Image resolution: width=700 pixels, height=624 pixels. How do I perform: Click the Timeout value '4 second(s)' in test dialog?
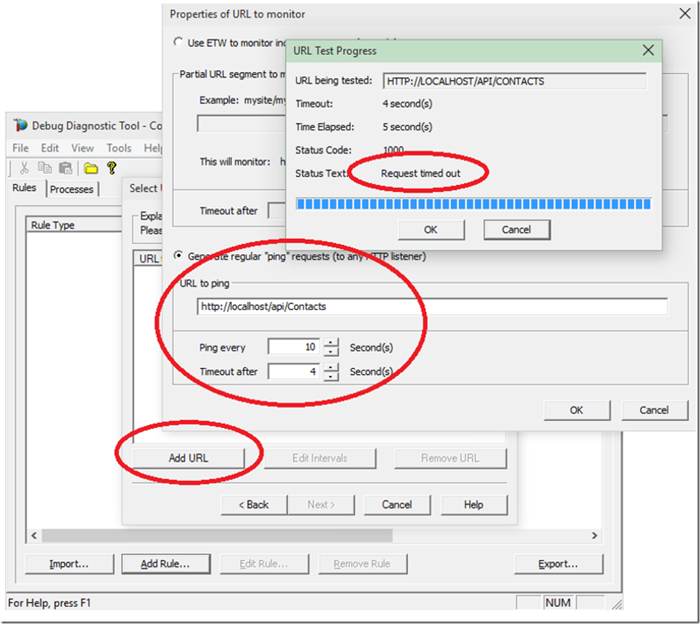407,104
